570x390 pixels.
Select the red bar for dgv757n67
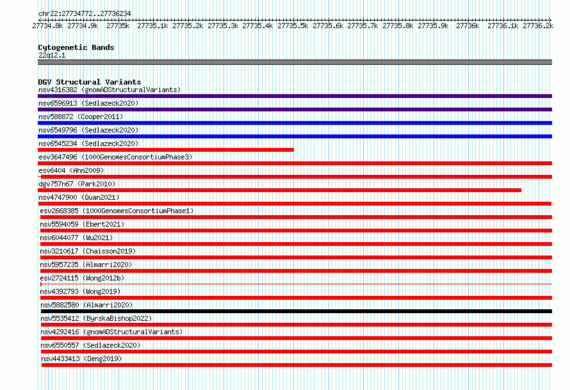click(x=279, y=190)
